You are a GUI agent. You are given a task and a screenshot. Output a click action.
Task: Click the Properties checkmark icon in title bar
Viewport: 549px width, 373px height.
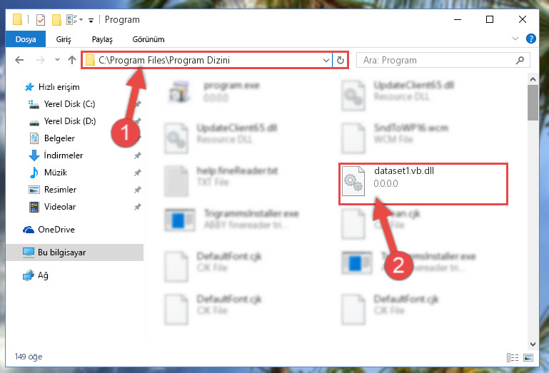tap(41, 19)
